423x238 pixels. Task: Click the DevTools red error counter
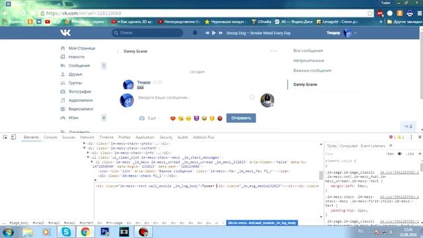click(392, 138)
